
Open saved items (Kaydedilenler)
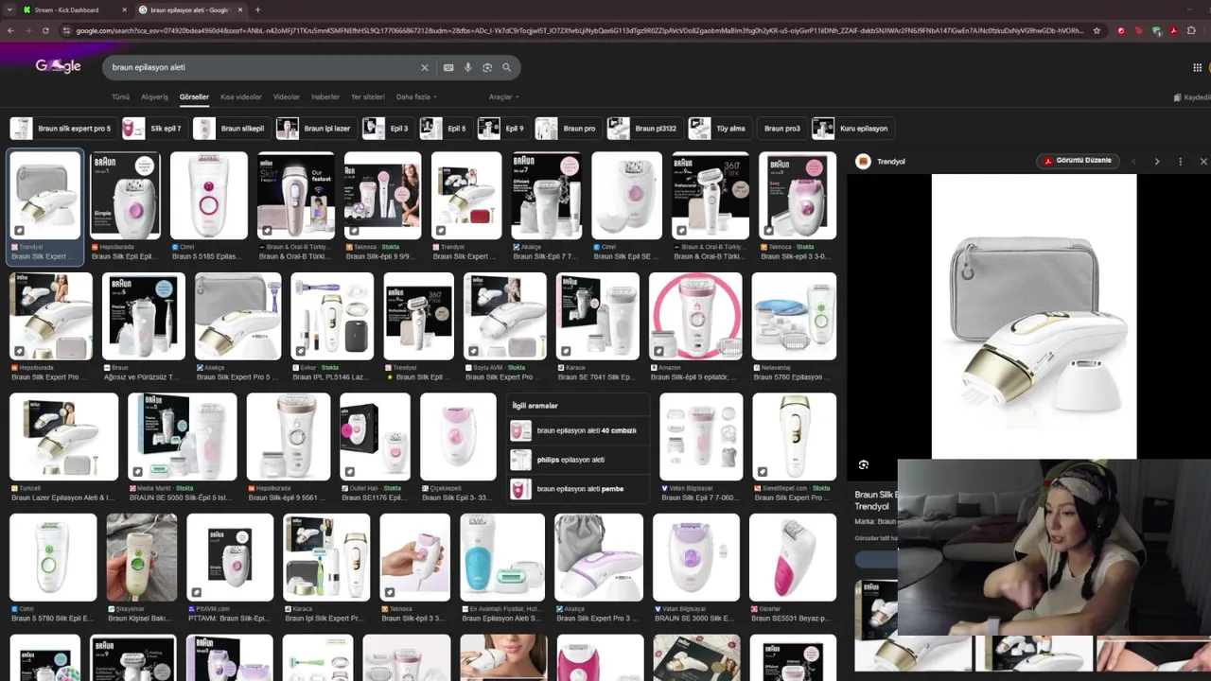point(1192,97)
